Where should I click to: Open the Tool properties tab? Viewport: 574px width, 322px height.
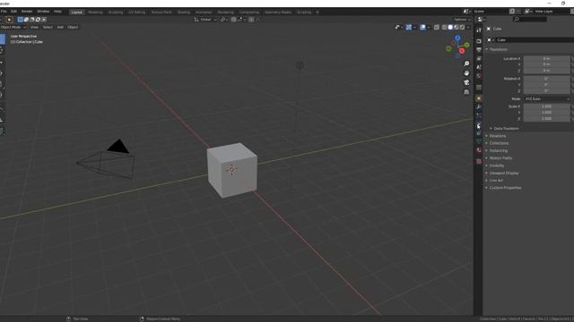(479, 30)
